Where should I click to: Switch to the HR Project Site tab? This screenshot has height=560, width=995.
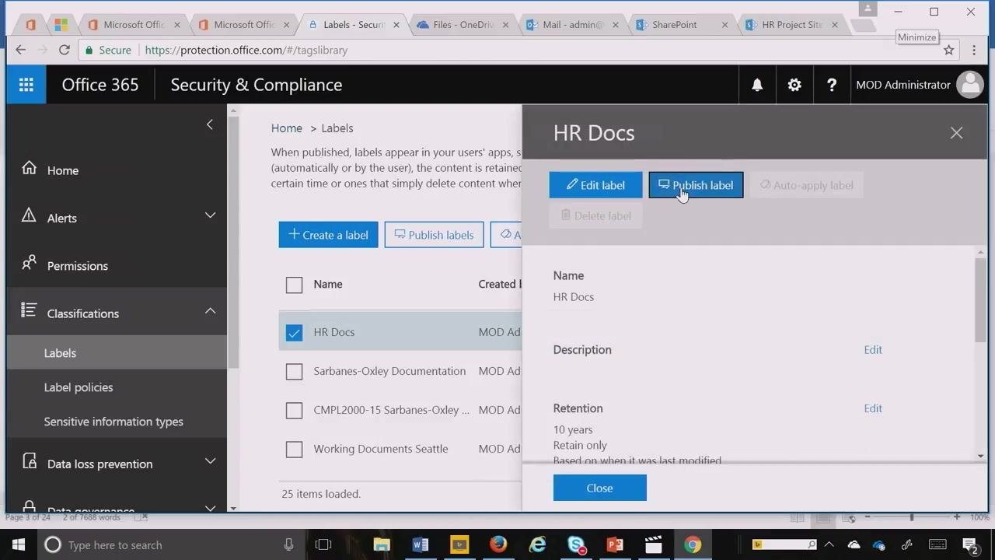(x=792, y=25)
